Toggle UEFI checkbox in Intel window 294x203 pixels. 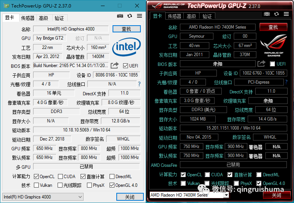pos(125,66)
